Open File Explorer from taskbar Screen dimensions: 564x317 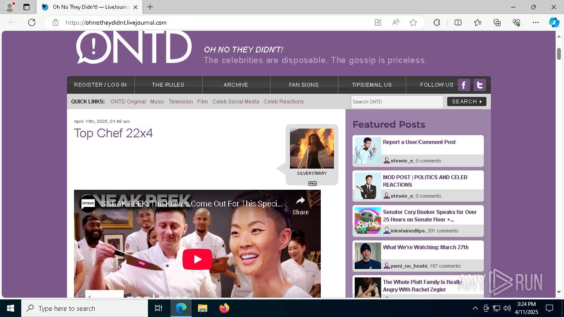[x=202, y=308]
